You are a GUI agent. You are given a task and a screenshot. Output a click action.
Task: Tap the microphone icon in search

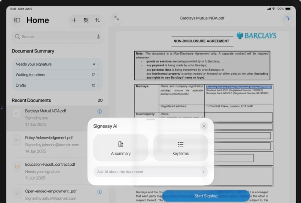[x=98, y=37]
